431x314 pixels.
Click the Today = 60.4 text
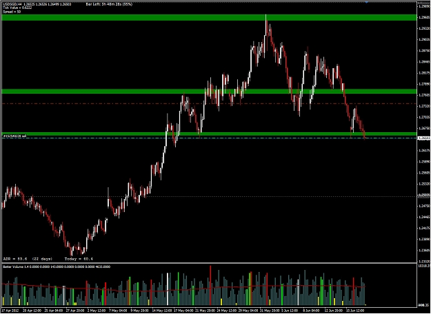[x=79, y=259]
